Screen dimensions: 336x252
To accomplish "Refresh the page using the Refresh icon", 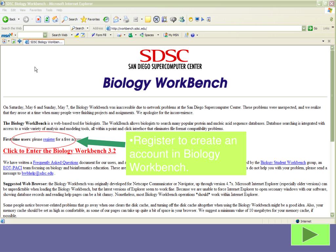I will pyautogui.click(x=47, y=19).
